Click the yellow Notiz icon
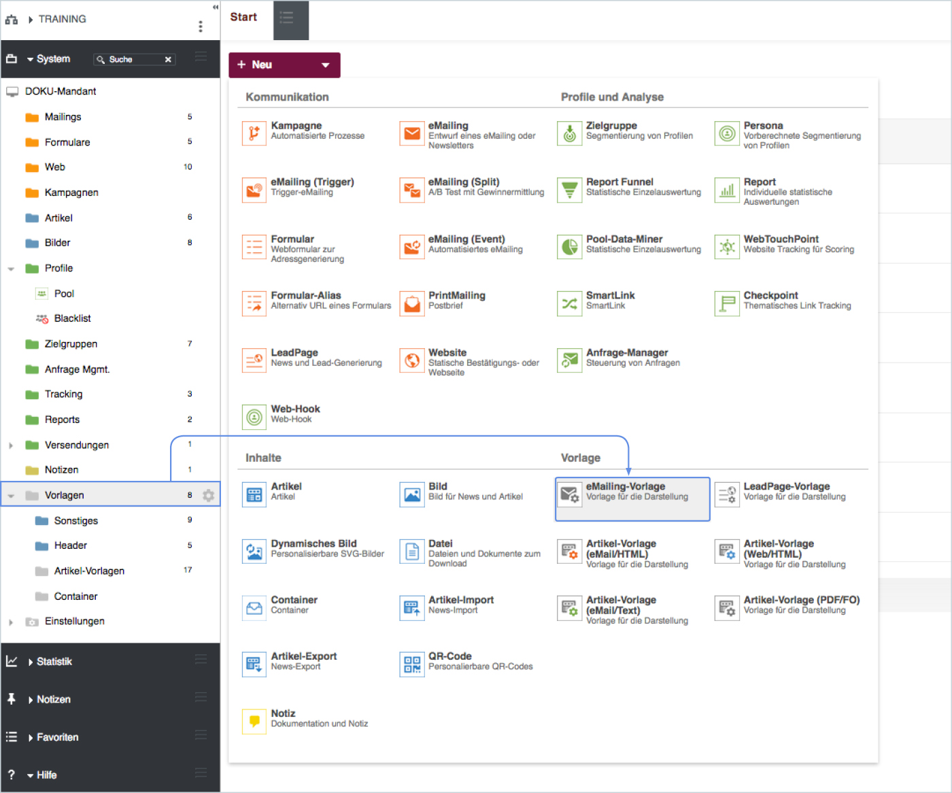This screenshot has height=793, width=952. click(x=254, y=721)
